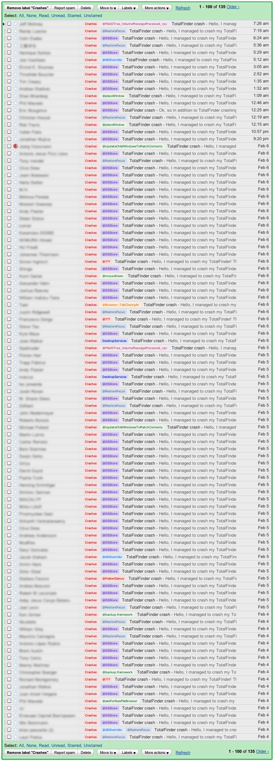Click the 'Crashes' label on the 7:26 am email
This screenshot has height=762, width=275.
tap(91, 24)
